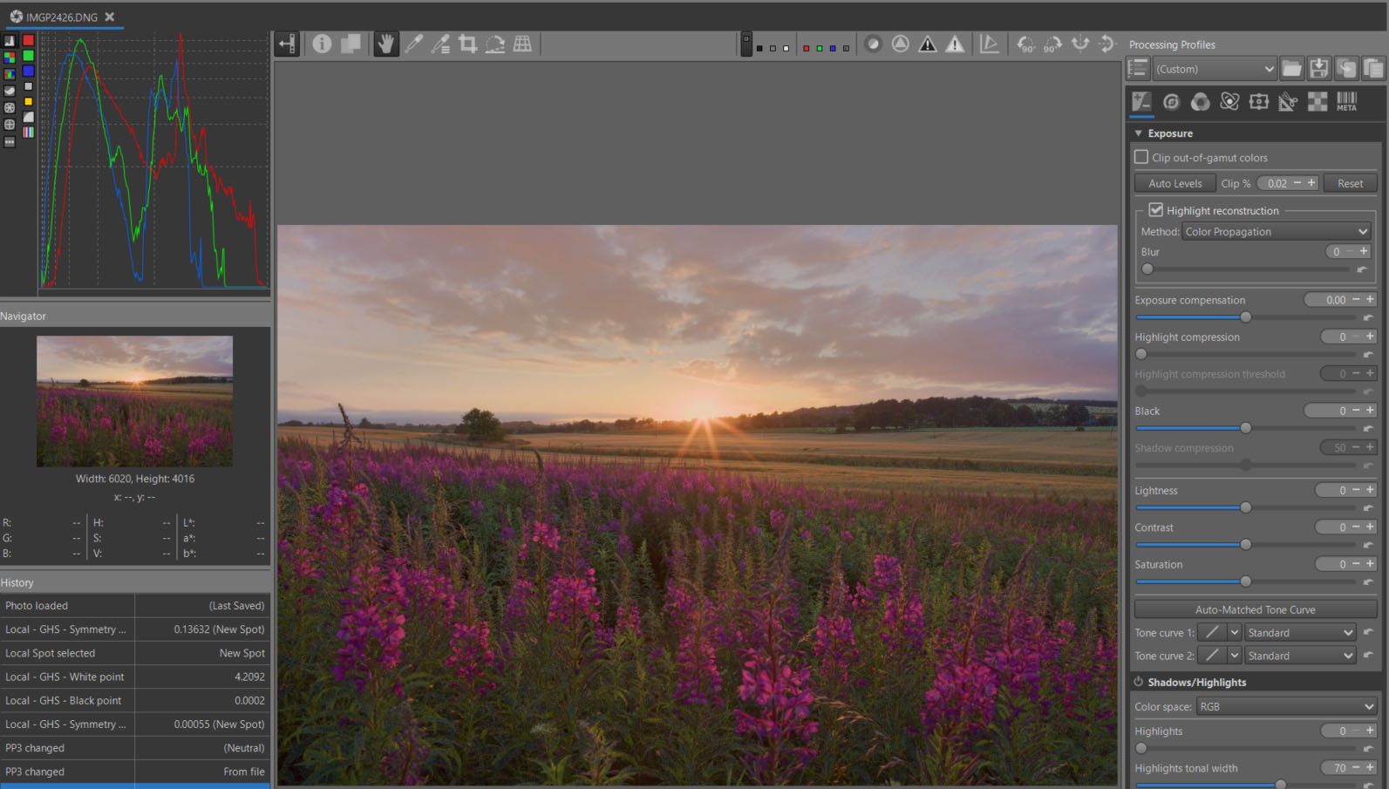Open the Color Propagation method dropdown
The height and width of the screenshot is (789, 1389).
1276,232
